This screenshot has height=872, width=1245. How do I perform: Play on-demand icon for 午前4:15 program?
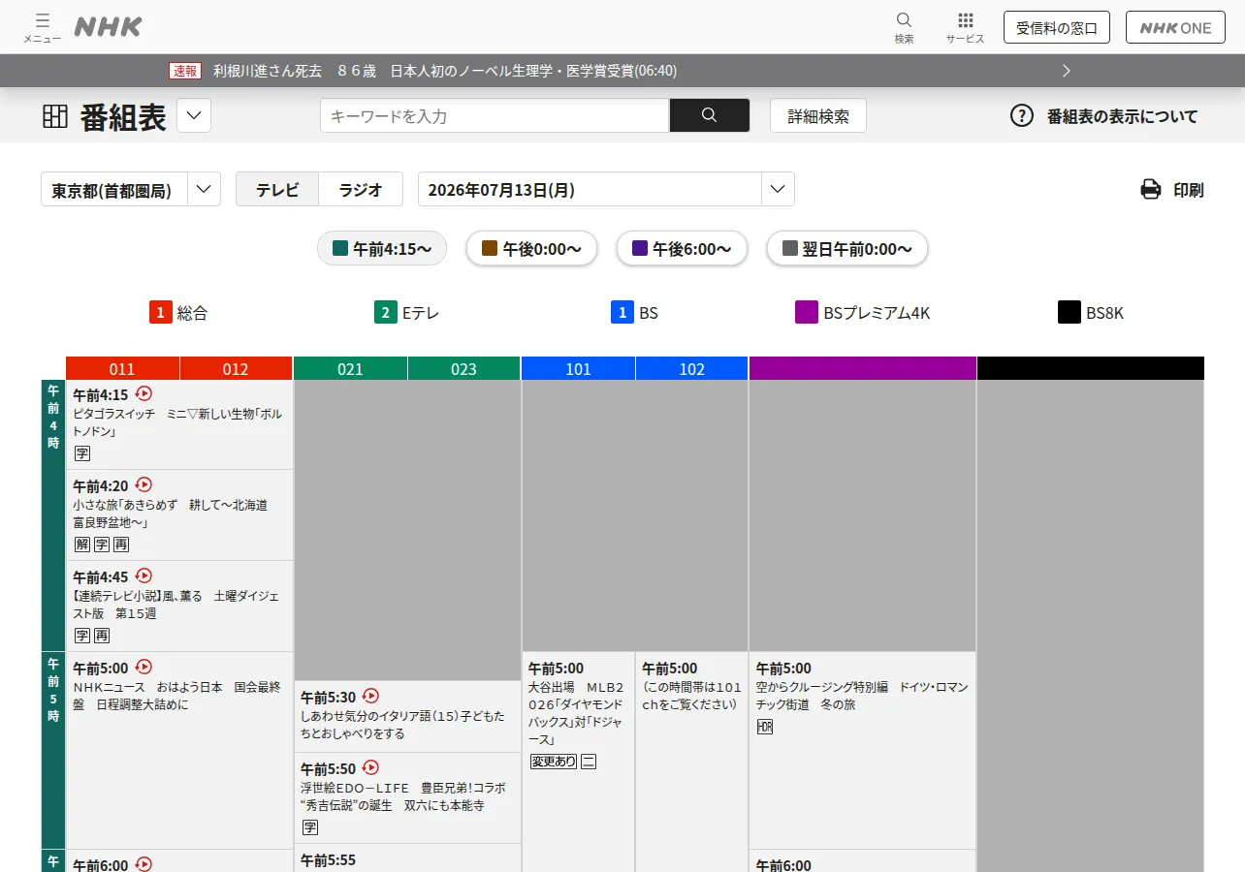click(144, 393)
